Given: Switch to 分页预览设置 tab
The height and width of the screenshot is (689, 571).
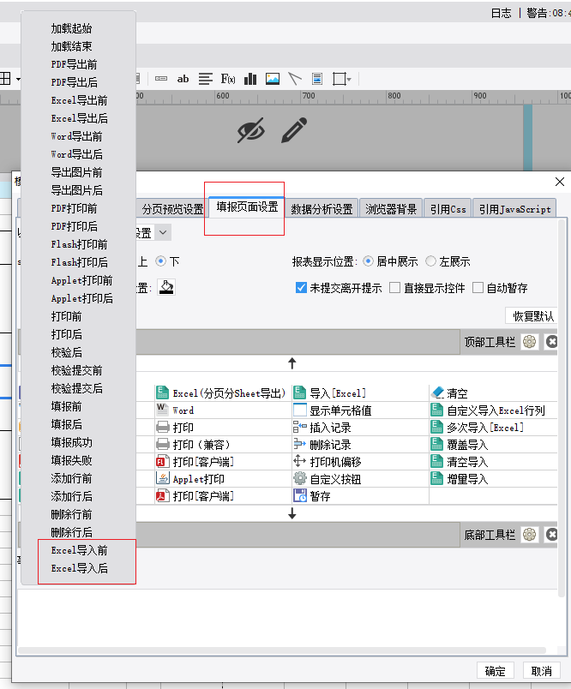Looking at the screenshot, I should (x=171, y=209).
